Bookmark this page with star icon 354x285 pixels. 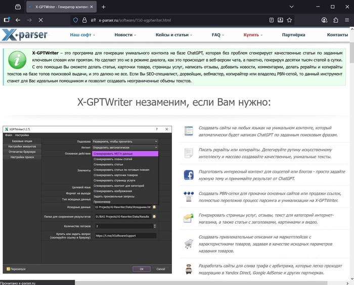pyautogui.click(x=289, y=20)
